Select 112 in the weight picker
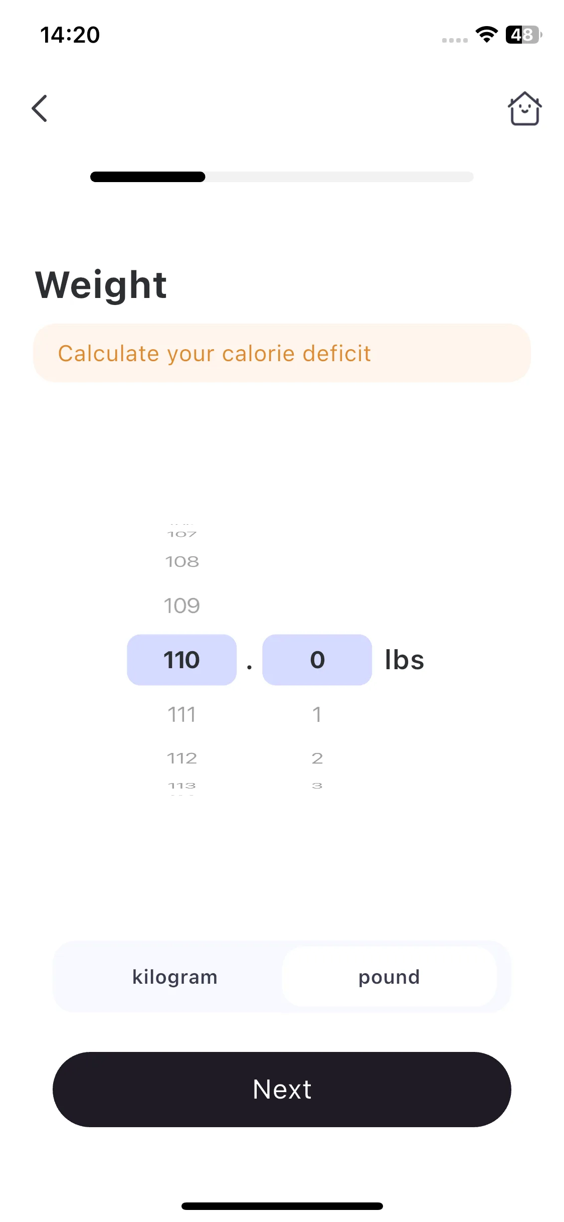This screenshot has width=564, height=1222. pyautogui.click(x=182, y=758)
